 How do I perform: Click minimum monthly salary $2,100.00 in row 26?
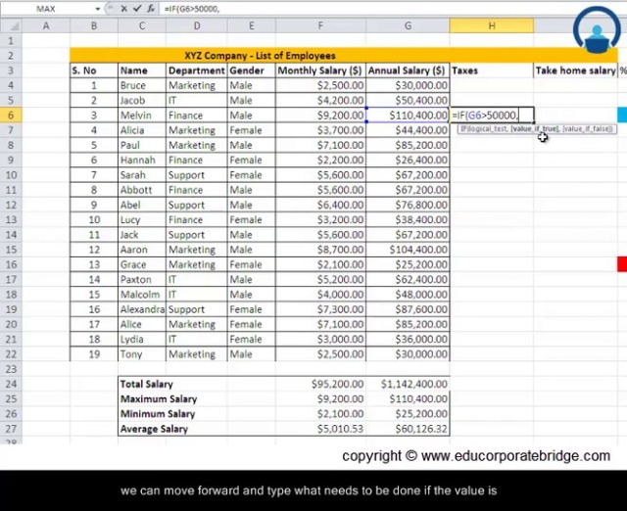(320, 414)
